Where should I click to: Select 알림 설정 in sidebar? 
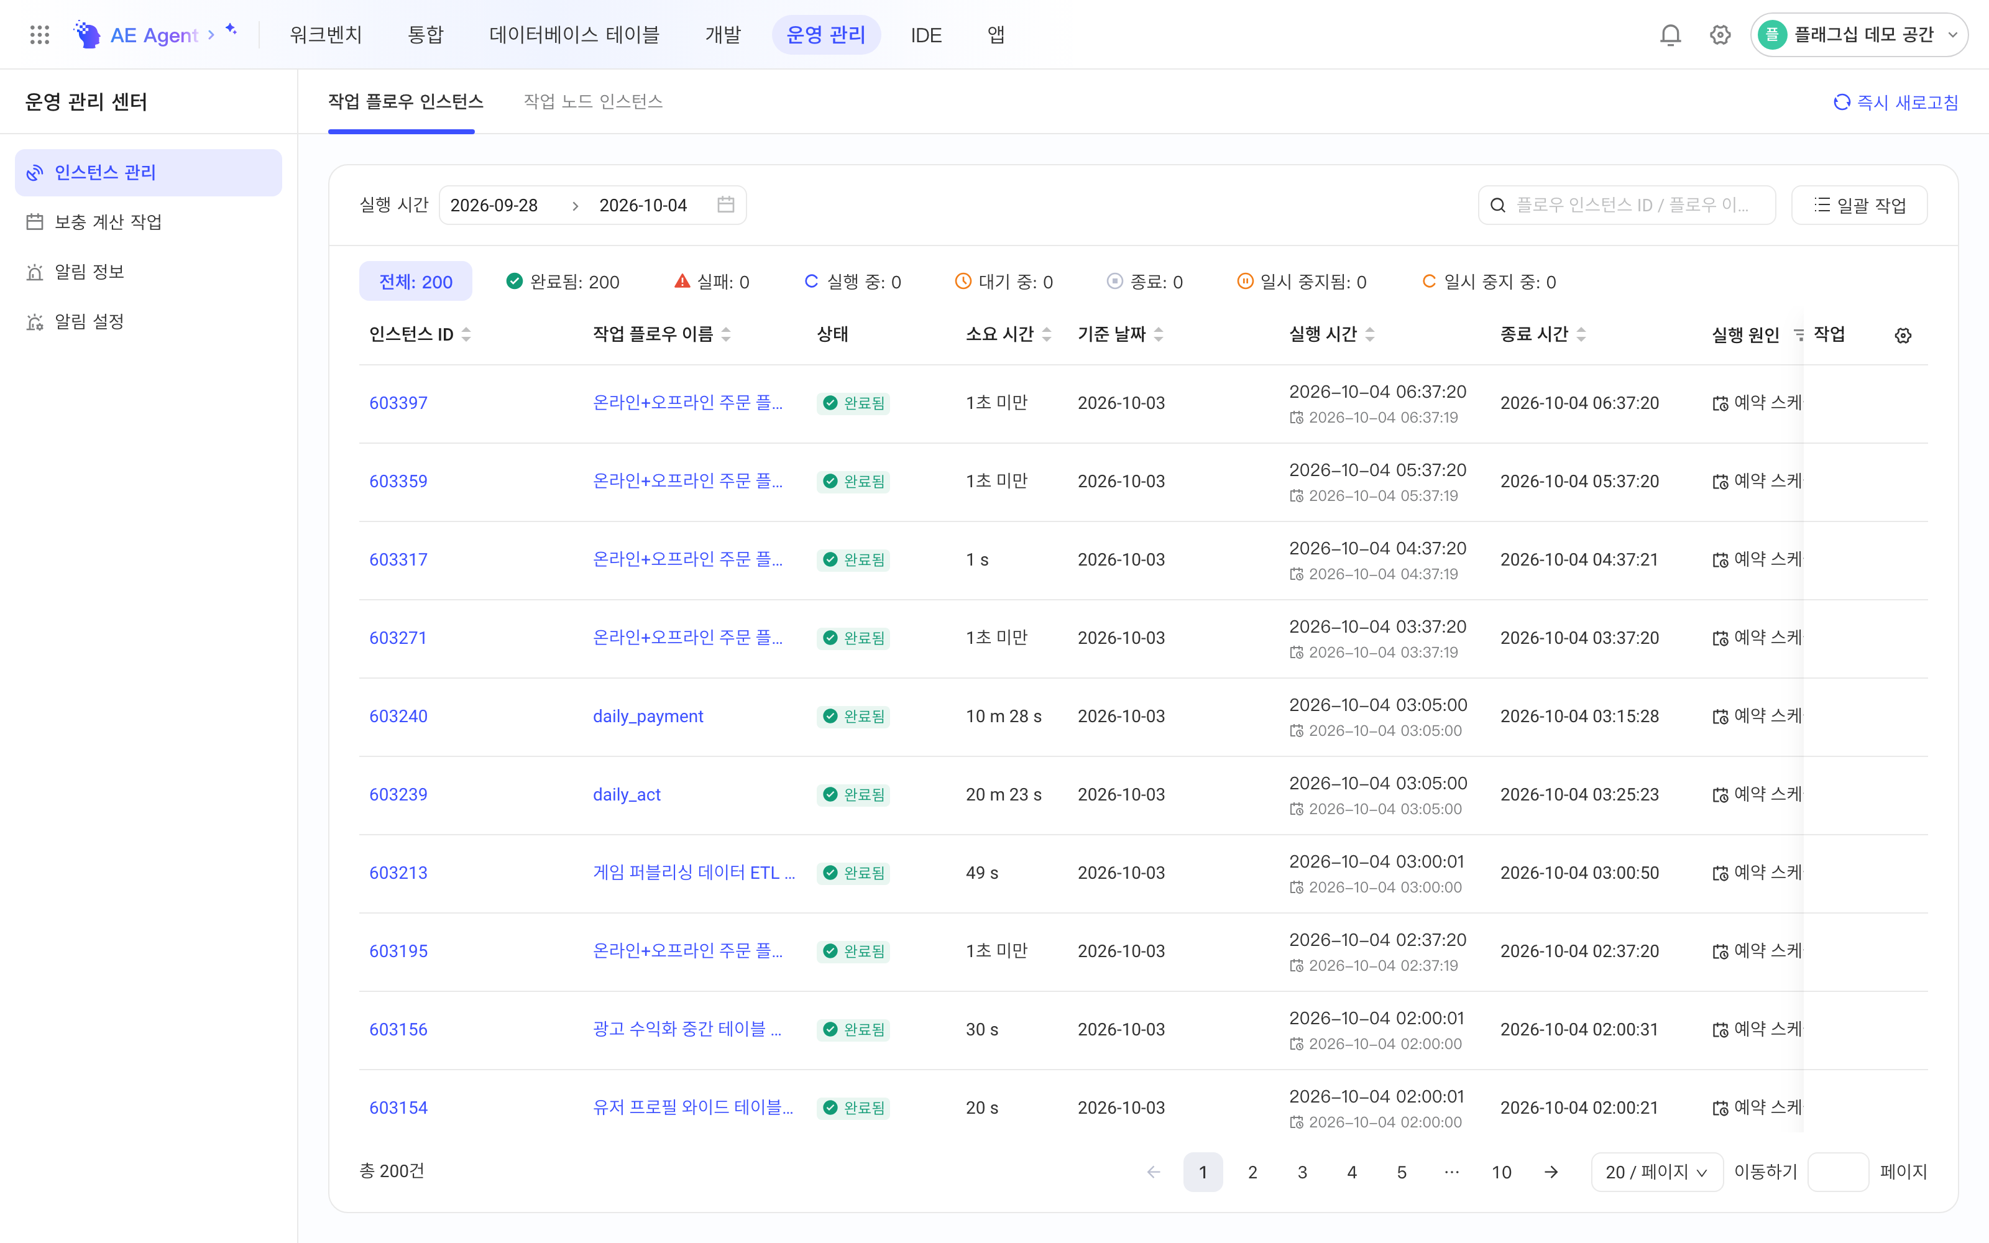pyautogui.click(x=148, y=321)
